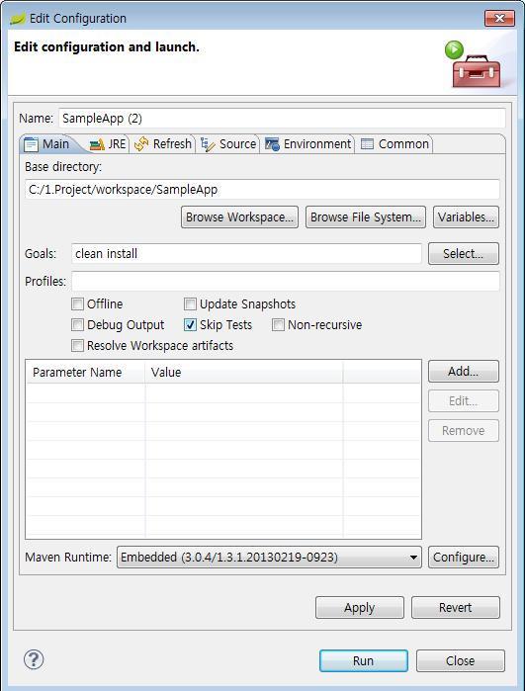Open the Source tab
525x691 pixels.
pyautogui.click(x=228, y=144)
